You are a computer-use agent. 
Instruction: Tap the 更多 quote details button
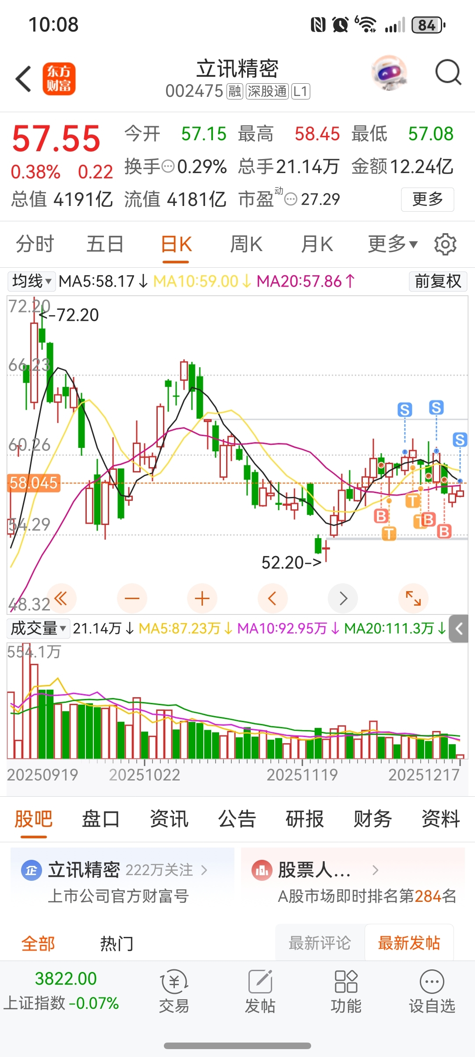point(428,199)
